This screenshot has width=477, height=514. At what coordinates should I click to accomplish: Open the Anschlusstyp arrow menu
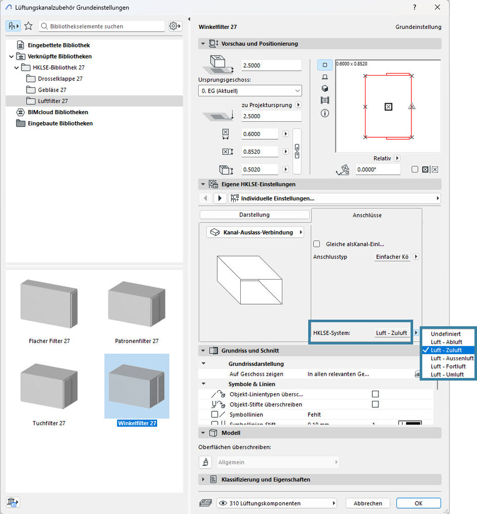[x=416, y=256]
